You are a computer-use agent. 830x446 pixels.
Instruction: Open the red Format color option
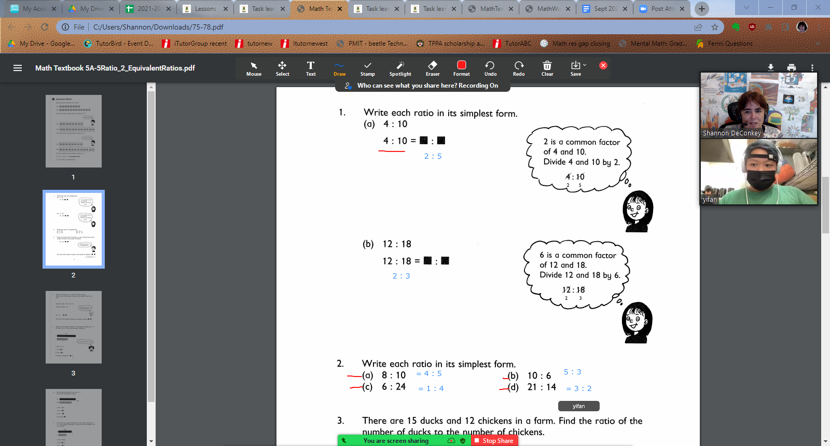461,68
